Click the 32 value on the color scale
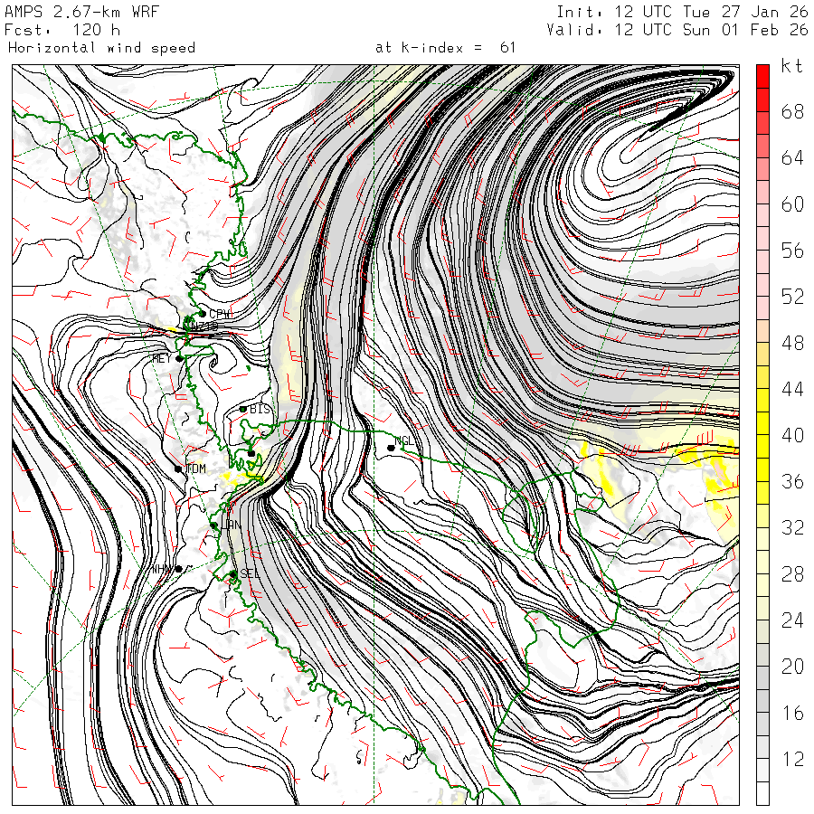 (792, 527)
